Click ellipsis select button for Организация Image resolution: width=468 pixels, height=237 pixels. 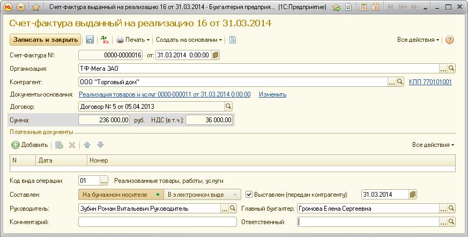(x=443, y=69)
